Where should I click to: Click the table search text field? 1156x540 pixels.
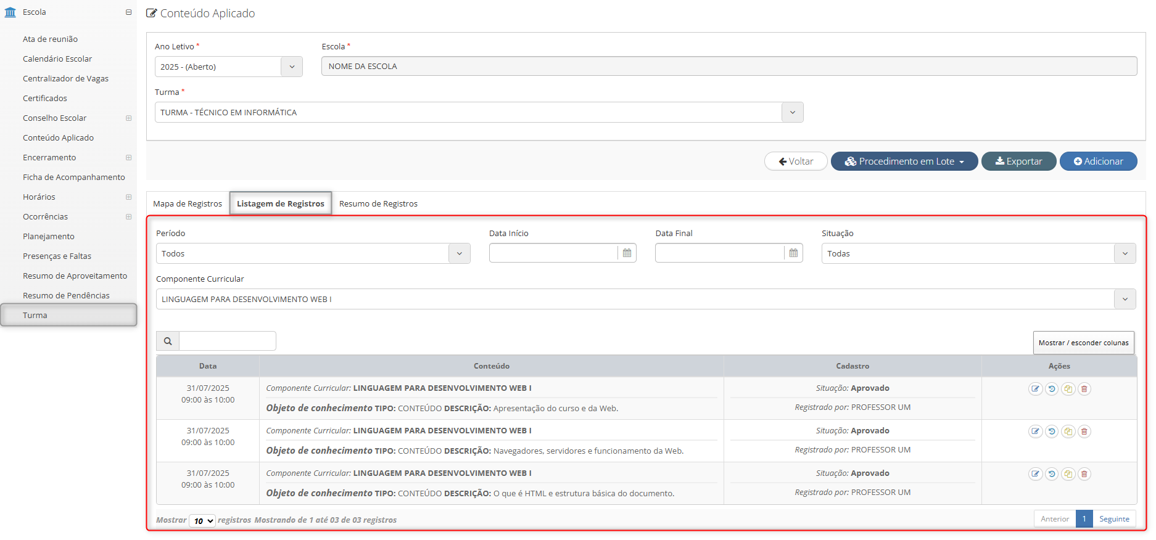point(227,341)
